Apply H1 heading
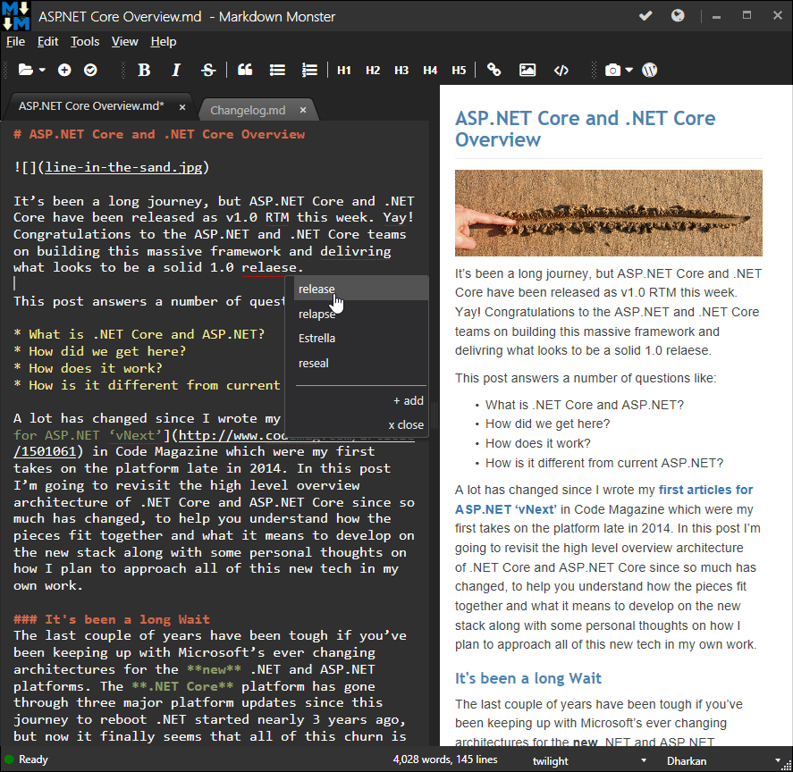The image size is (793, 772). (x=344, y=71)
